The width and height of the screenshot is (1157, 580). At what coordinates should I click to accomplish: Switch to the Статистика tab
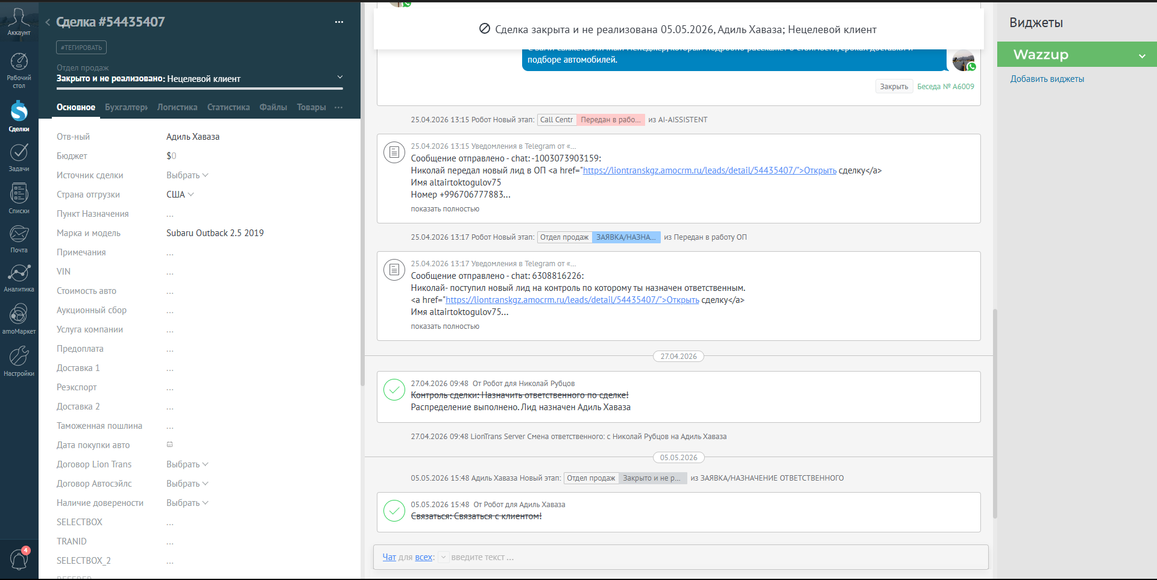[229, 107]
